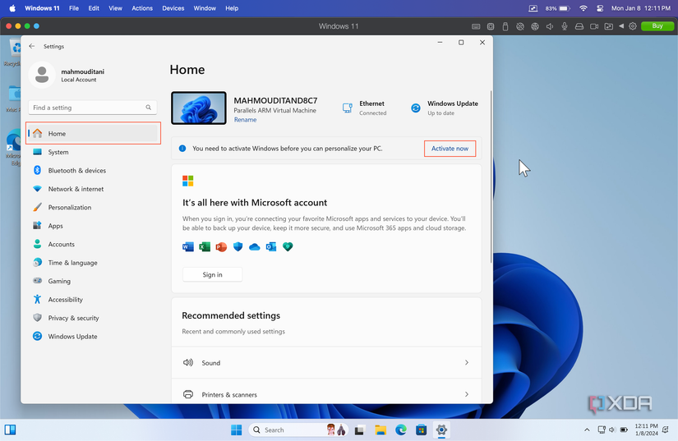Open Microsoft Edge from the taskbar

(x=401, y=430)
